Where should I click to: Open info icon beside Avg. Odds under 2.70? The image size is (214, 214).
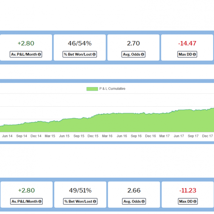(x=143, y=55)
